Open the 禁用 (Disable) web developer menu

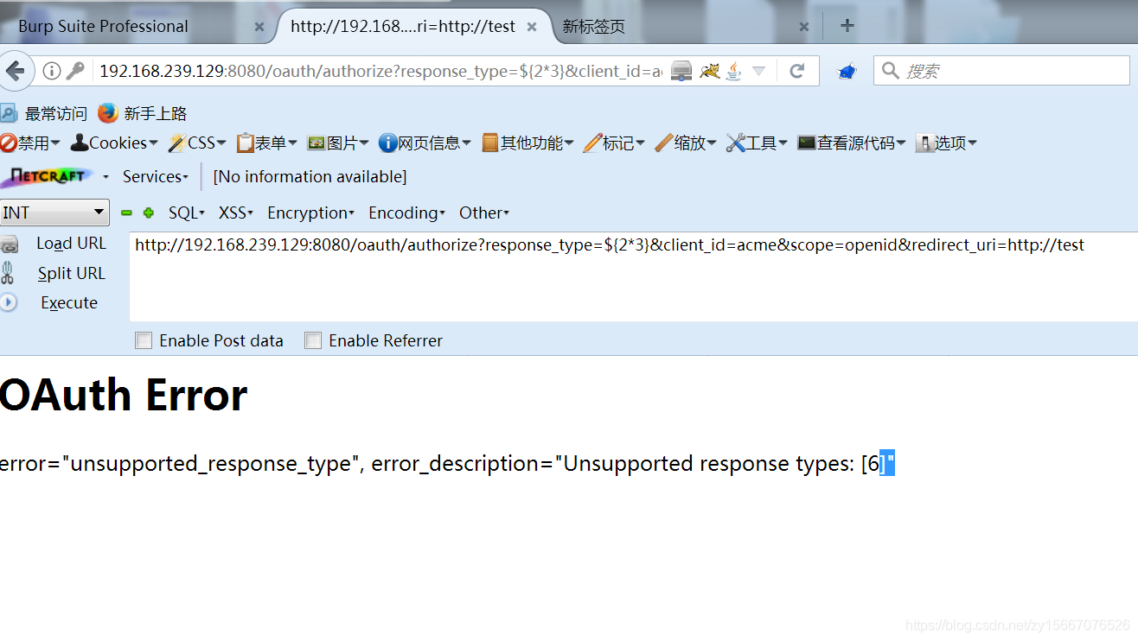coord(30,143)
